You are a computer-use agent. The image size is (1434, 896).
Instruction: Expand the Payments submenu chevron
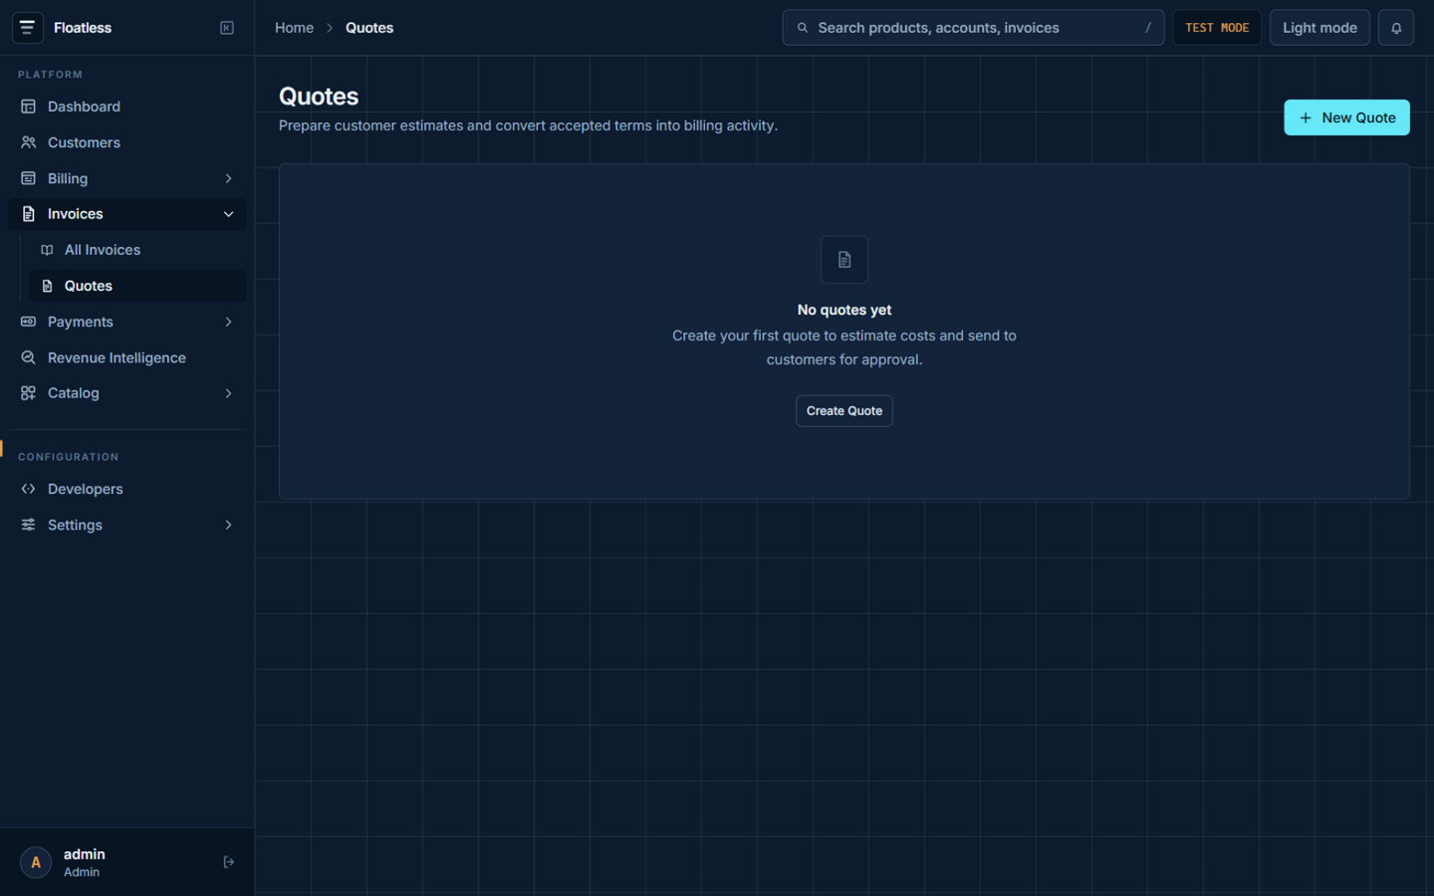point(228,322)
